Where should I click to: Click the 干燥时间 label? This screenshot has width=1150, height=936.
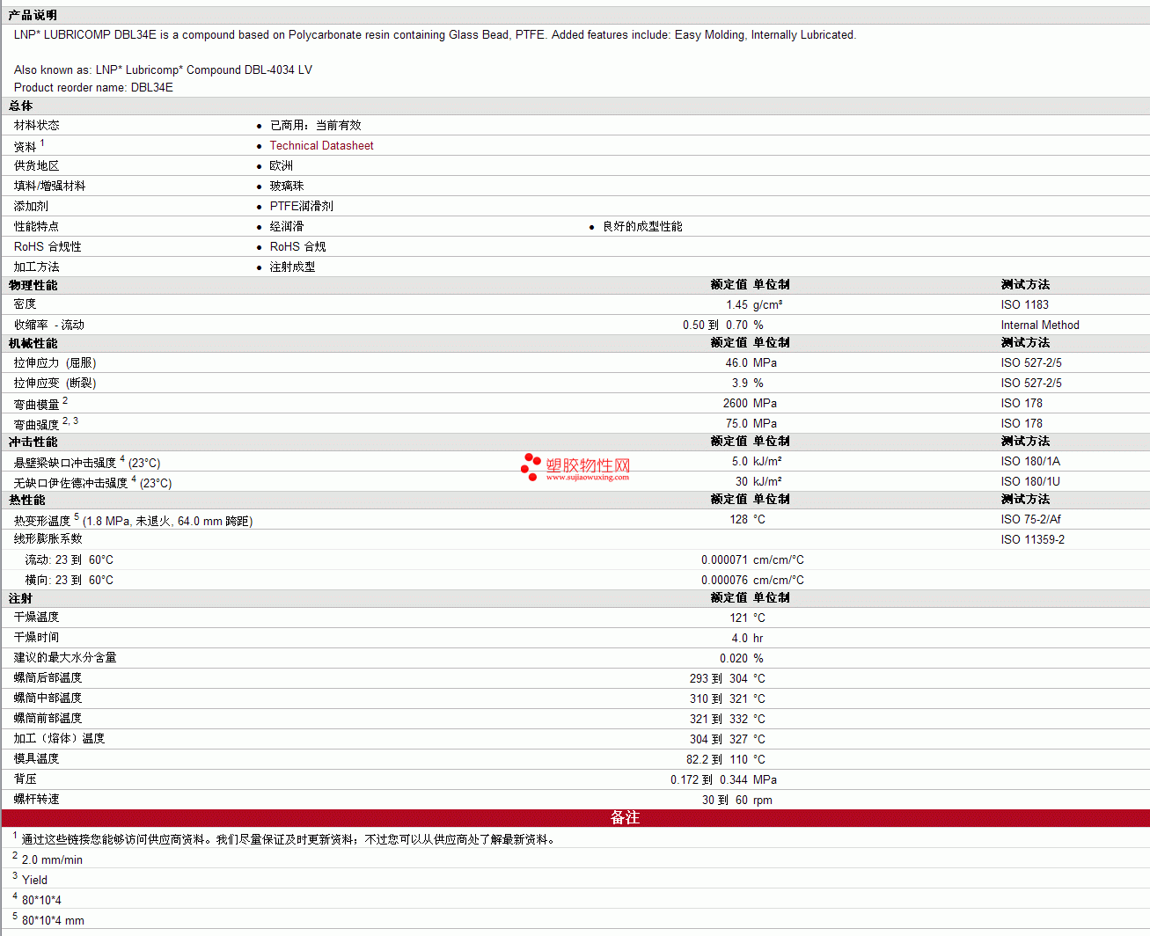[36, 638]
